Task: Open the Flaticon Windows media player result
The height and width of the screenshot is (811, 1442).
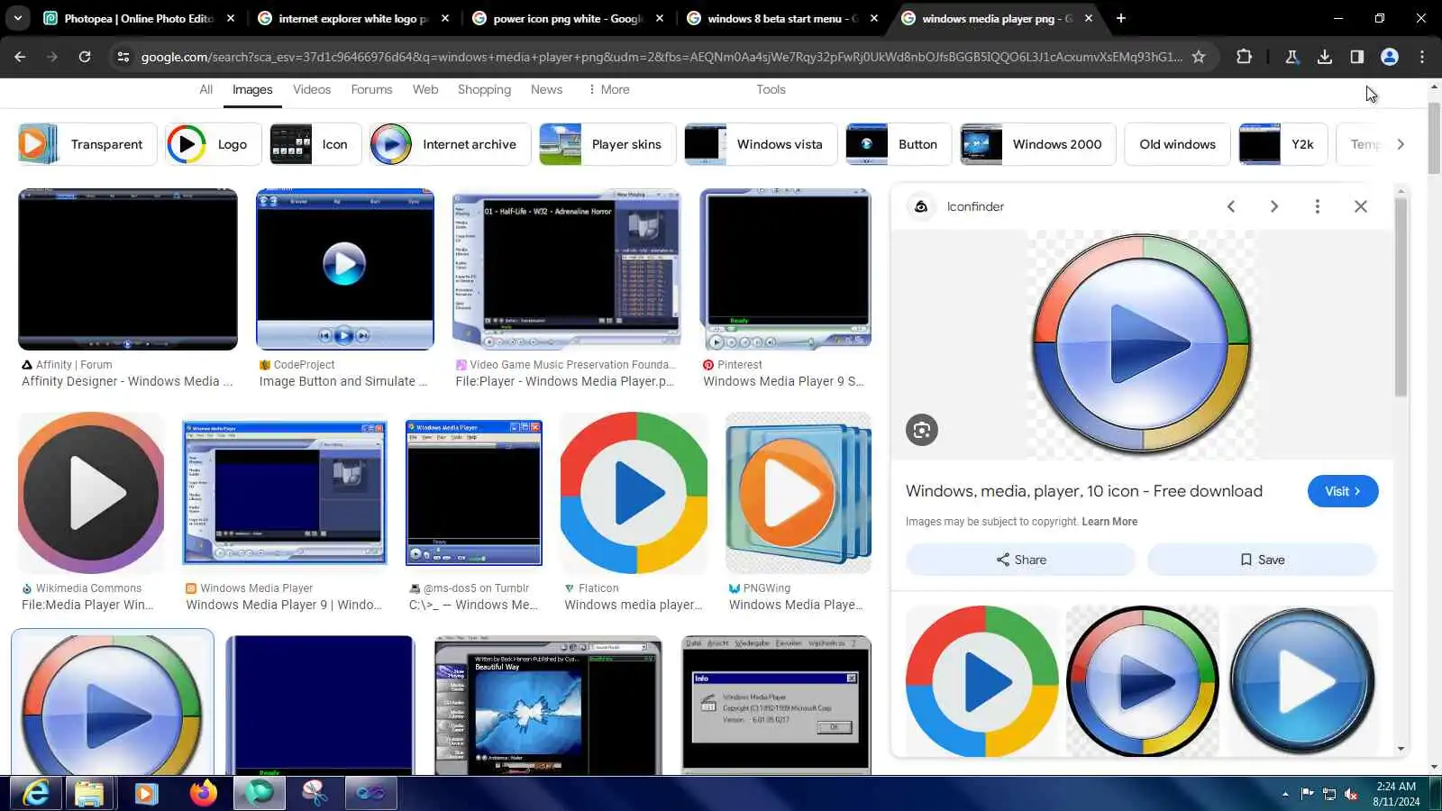Action: coord(634,493)
